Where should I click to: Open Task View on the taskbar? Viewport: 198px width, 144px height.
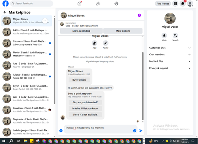point(19,141)
